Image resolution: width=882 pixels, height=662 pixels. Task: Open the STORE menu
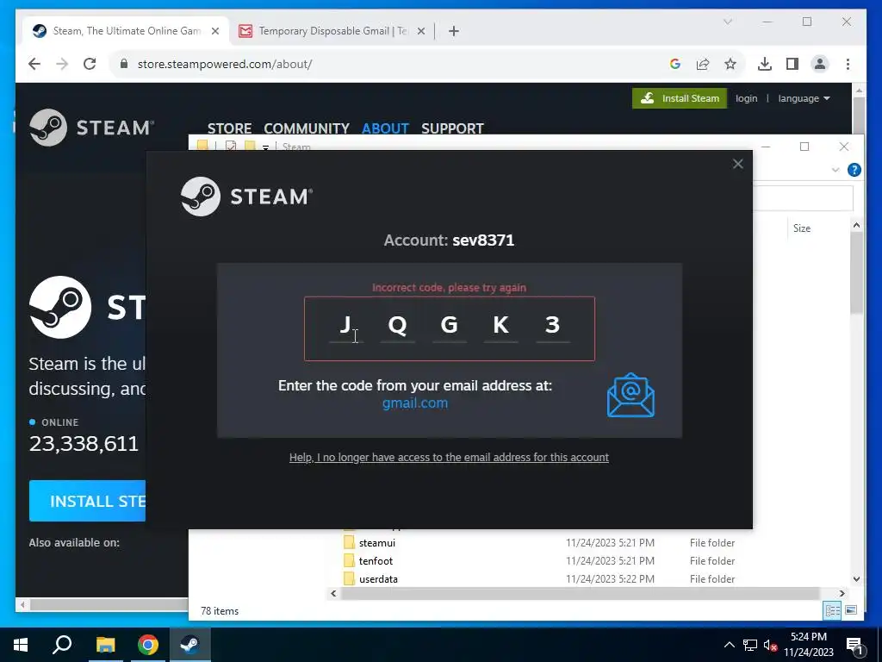[229, 128]
